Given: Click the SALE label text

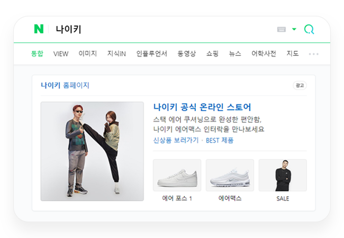Looking at the screenshot, I should point(283,198).
